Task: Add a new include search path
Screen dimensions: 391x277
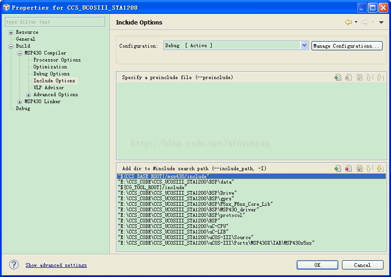Action: 338,168
